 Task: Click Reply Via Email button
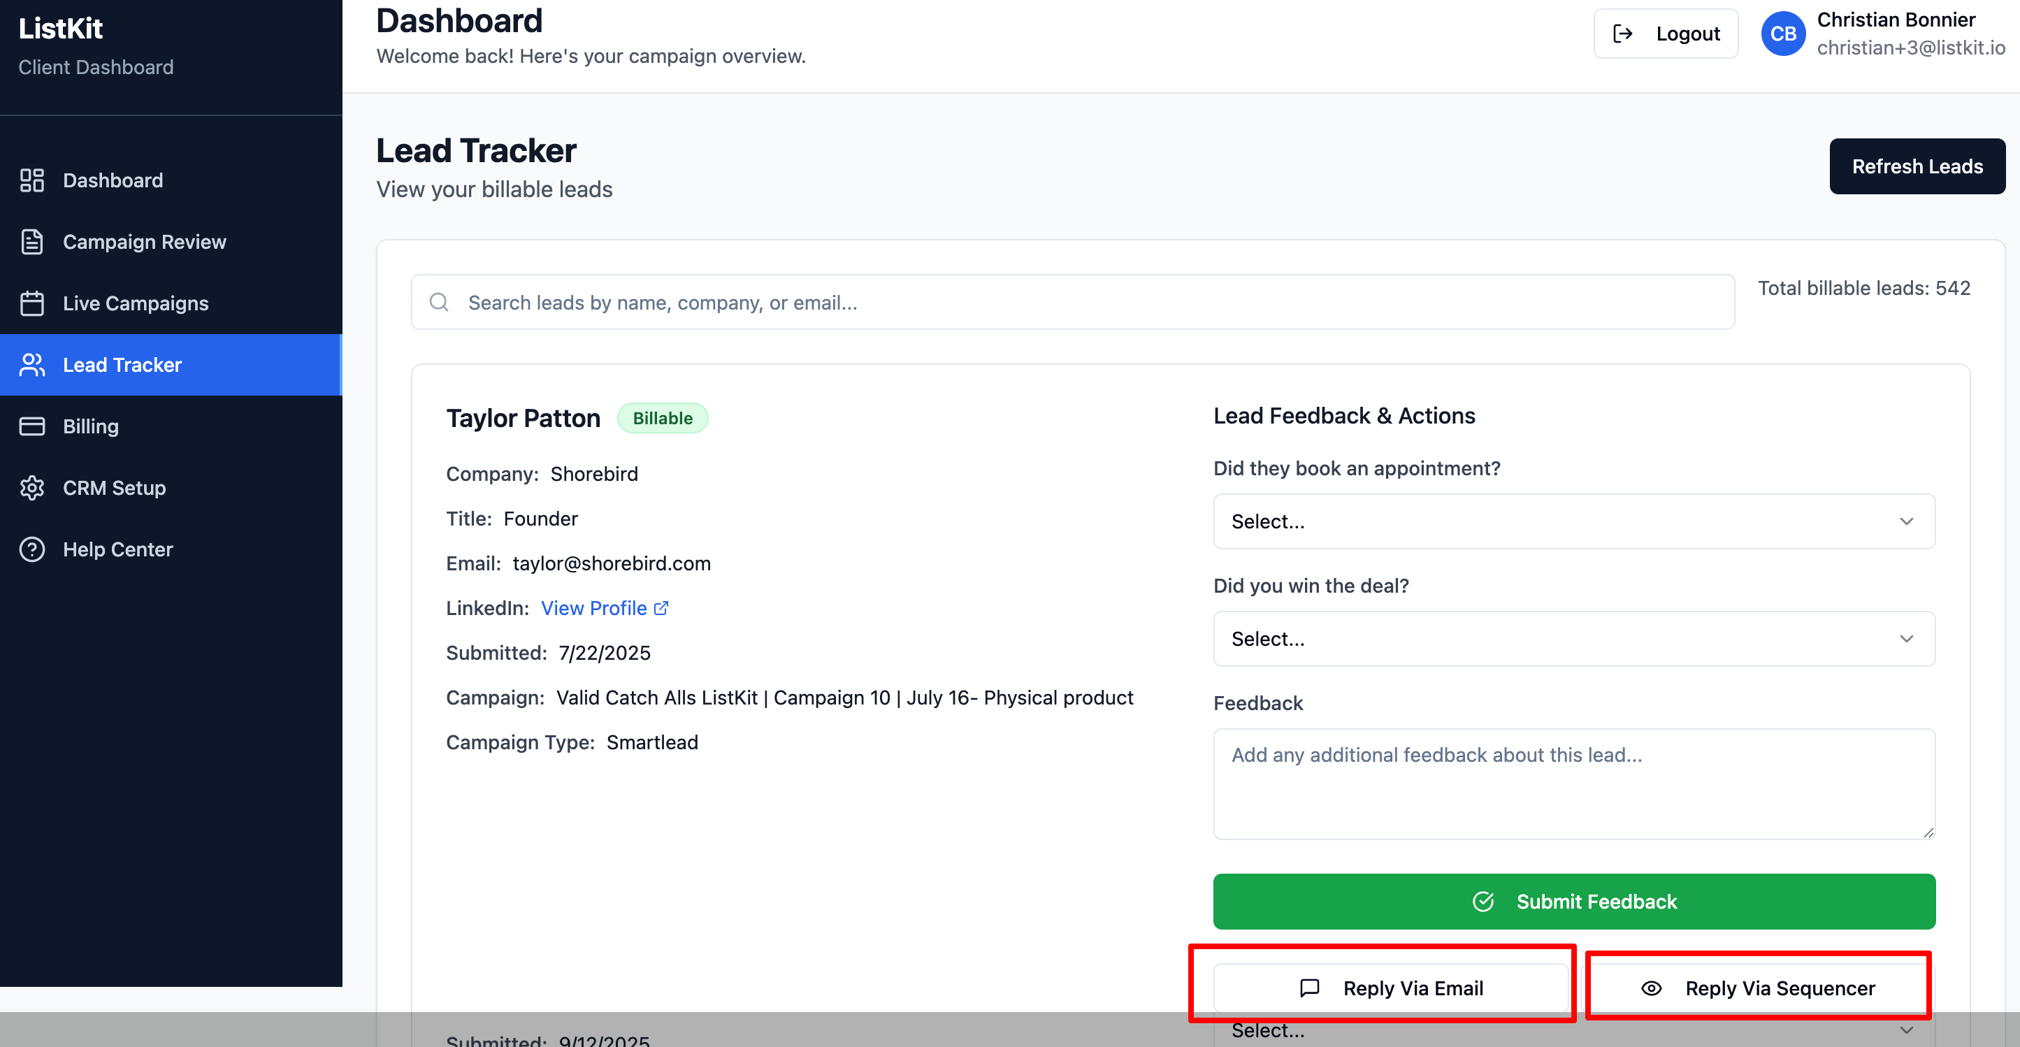click(1390, 988)
